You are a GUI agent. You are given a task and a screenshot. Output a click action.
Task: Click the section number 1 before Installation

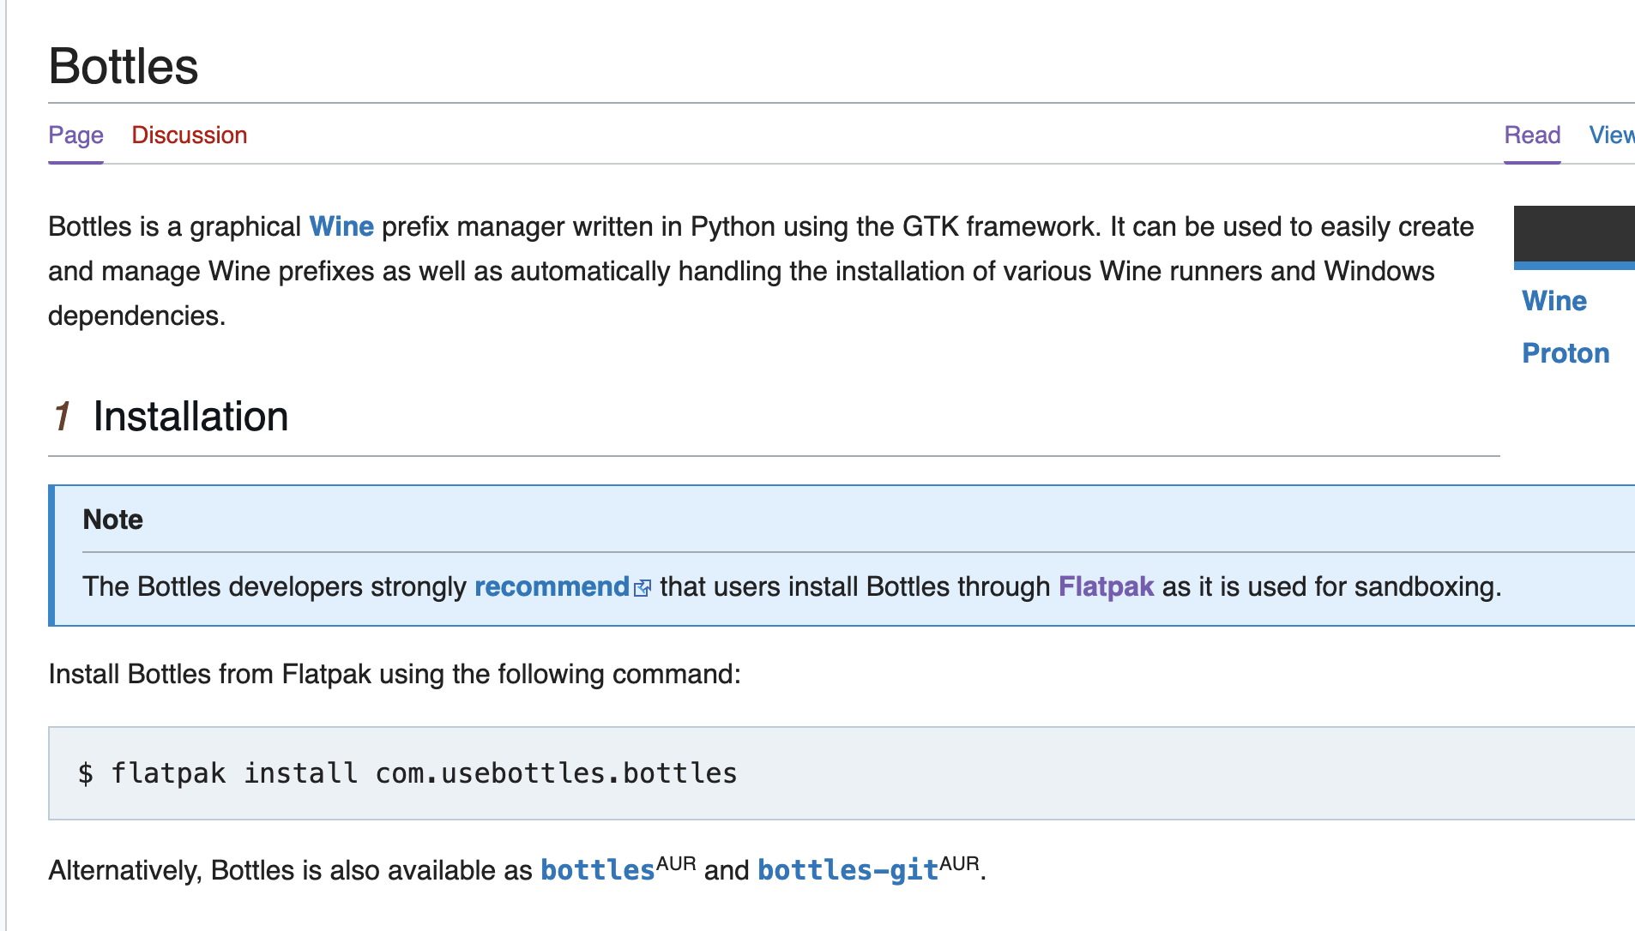(62, 417)
